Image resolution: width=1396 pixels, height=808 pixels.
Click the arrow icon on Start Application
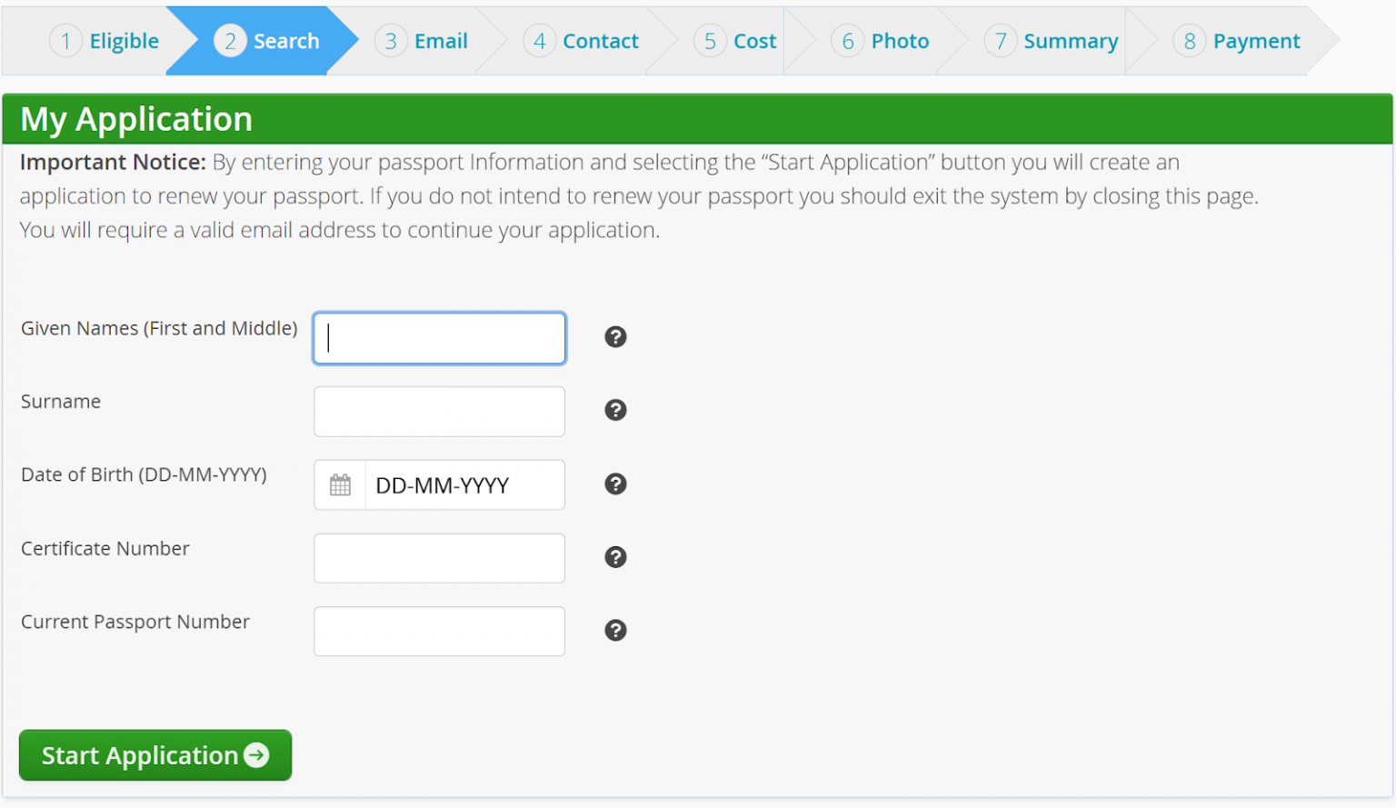(x=257, y=755)
